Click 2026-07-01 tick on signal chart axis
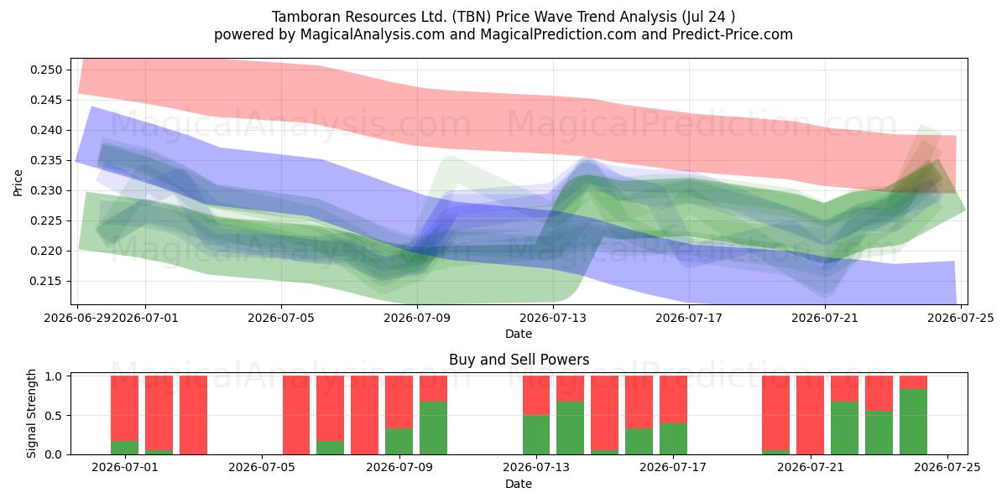 [x=124, y=468]
